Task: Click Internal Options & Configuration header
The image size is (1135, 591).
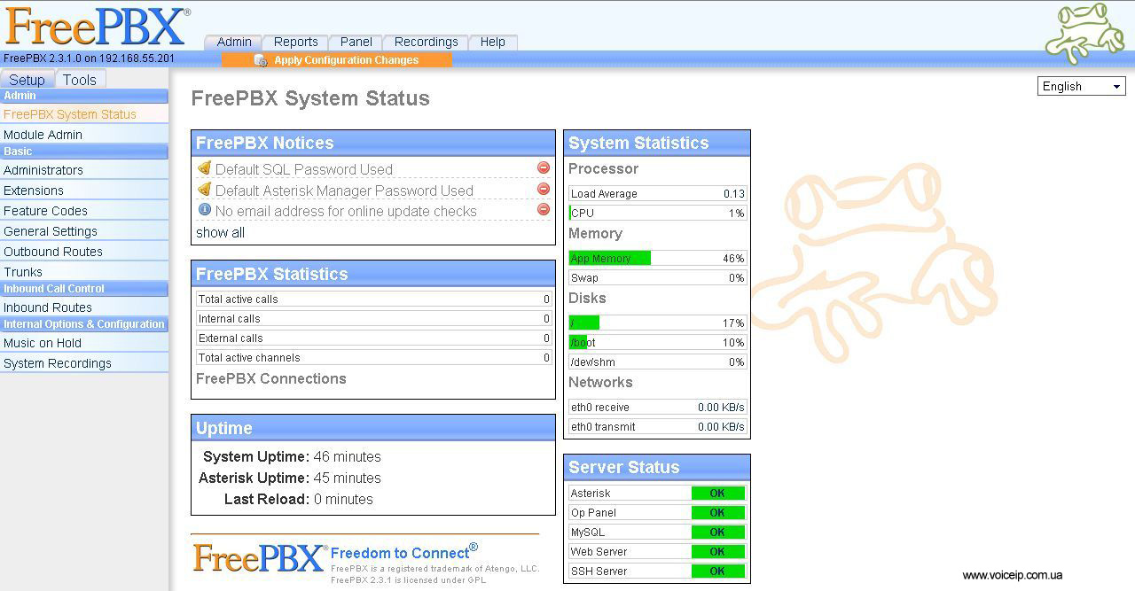Action: [x=84, y=324]
